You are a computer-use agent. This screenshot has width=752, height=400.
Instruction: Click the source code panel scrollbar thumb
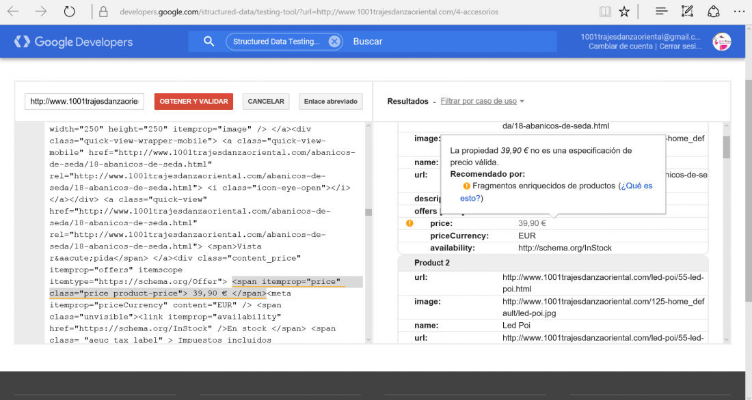pyautogui.click(x=368, y=212)
